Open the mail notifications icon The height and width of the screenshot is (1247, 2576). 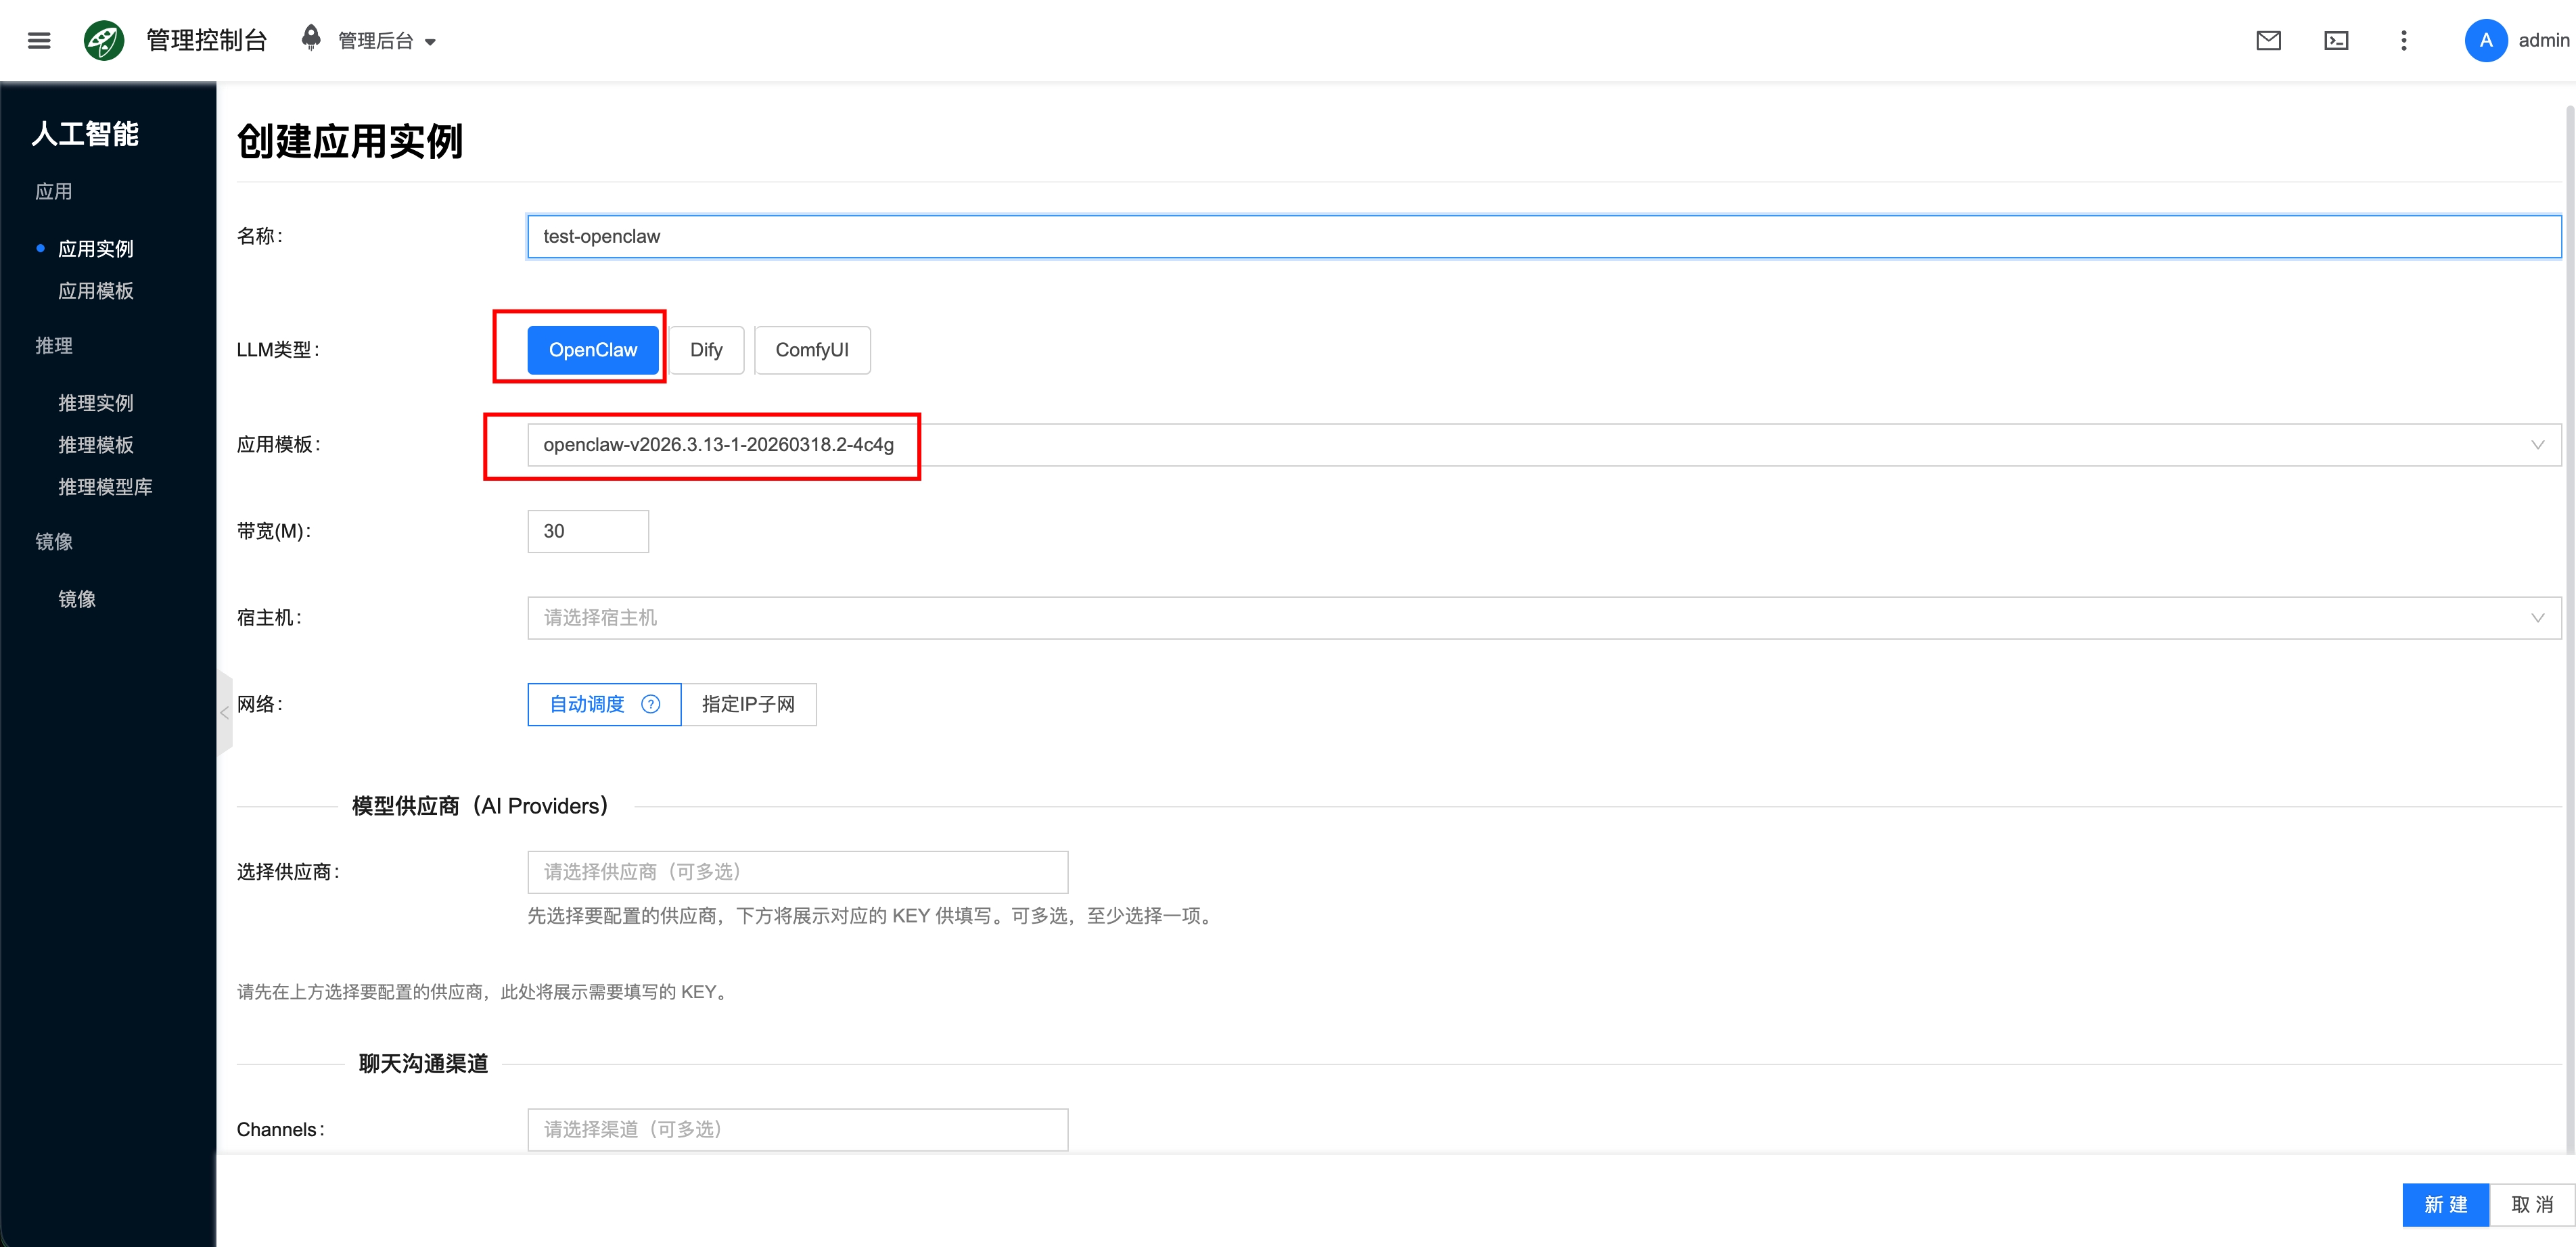pos(2268,41)
